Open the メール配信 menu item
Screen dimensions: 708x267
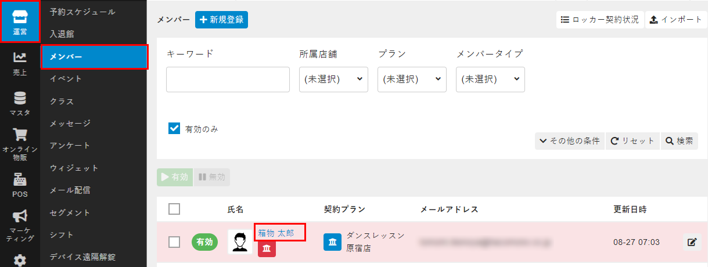pos(70,190)
